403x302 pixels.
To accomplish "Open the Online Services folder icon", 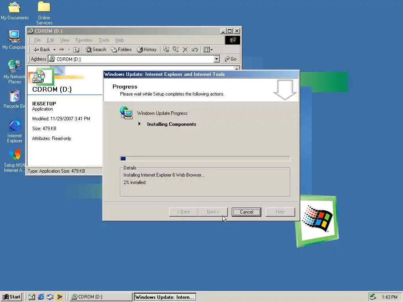I will tap(44, 13).
